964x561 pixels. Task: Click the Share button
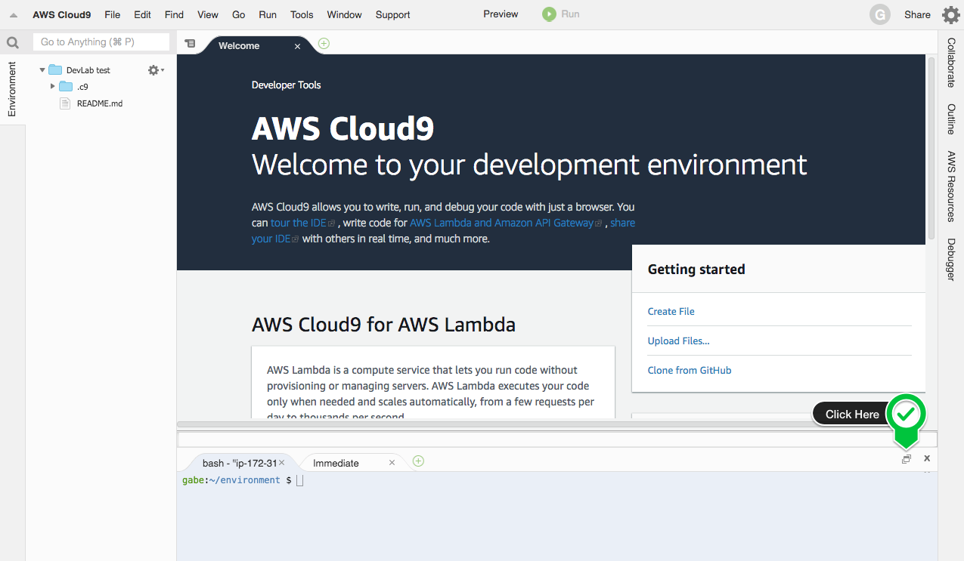tap(918, 14)
